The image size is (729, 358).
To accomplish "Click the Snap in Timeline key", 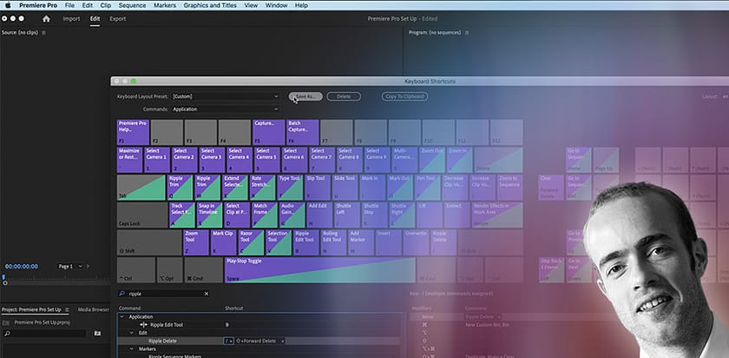I will click(210, 215).
